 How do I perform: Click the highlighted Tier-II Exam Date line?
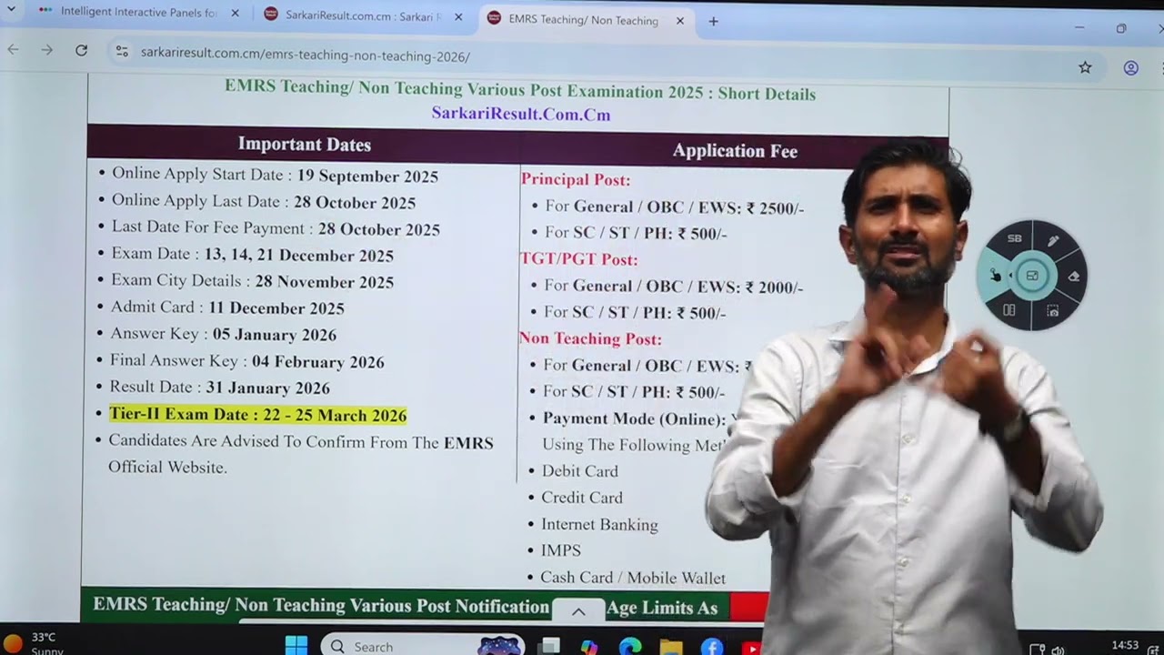(x=257, y=415)
